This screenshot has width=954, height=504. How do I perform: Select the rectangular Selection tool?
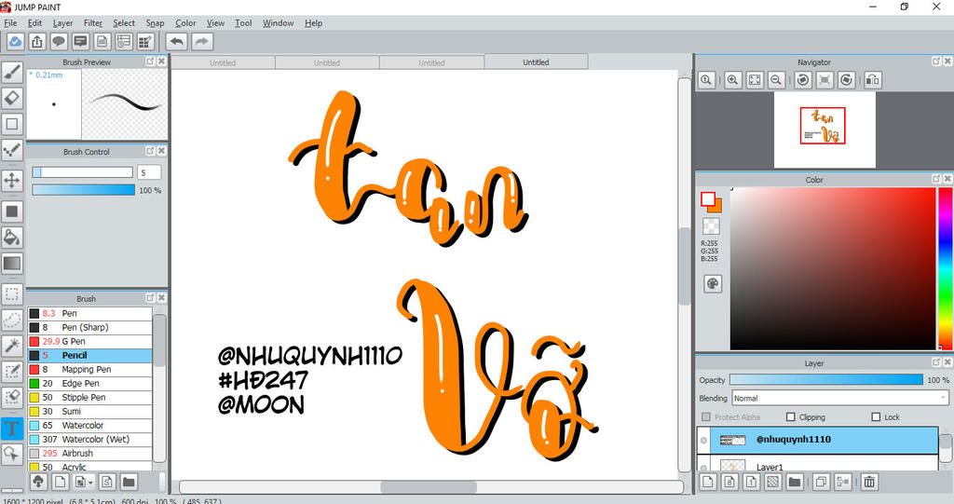(11, 294)
